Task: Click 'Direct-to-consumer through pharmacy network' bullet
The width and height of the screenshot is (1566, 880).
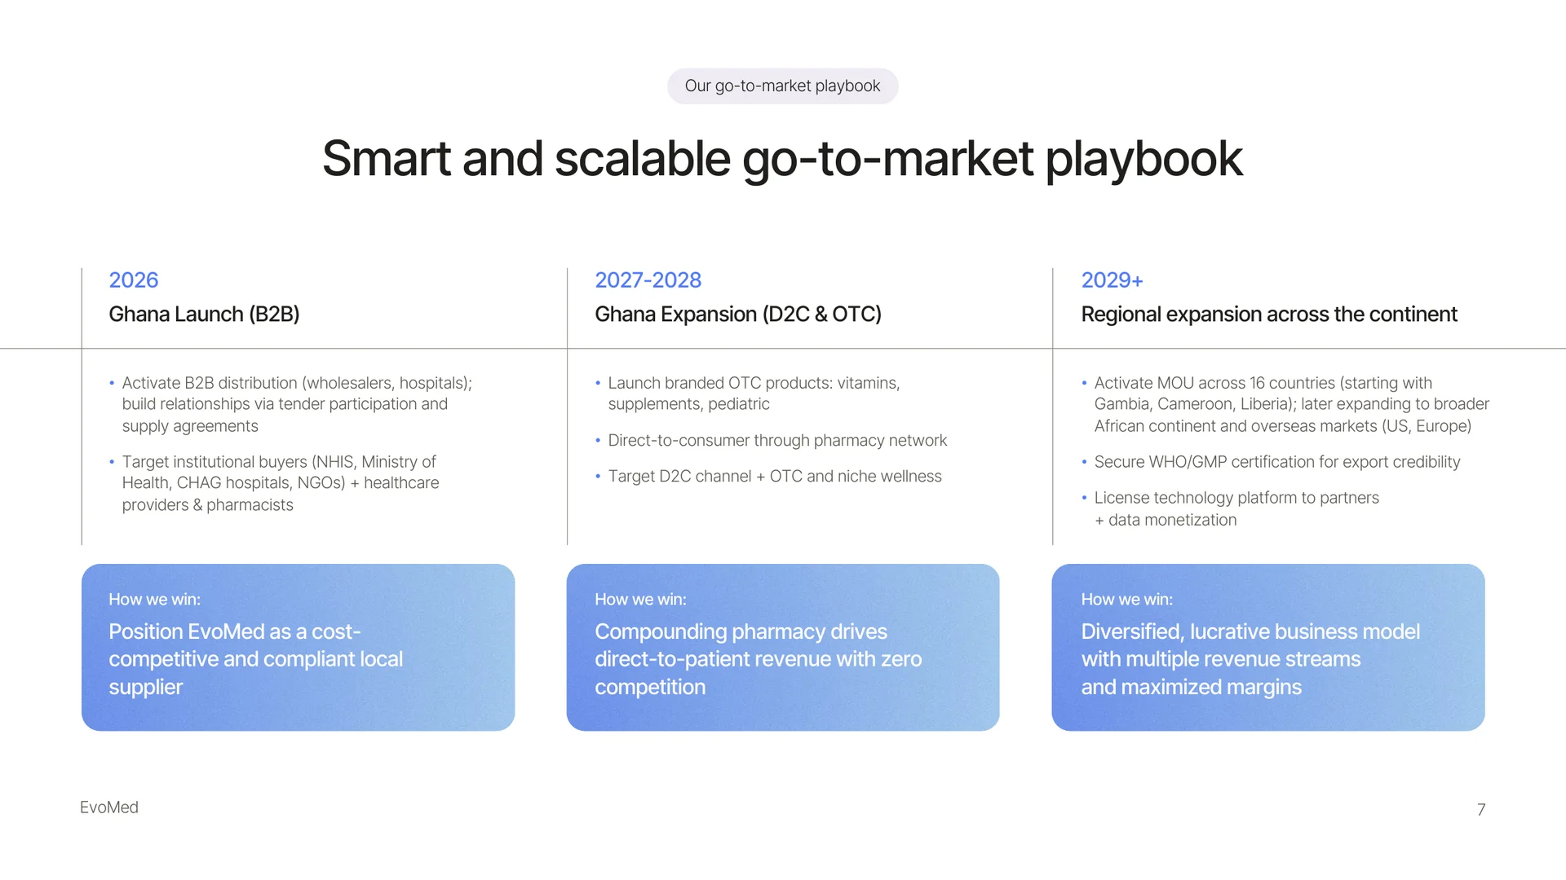Action: point(777,440)
